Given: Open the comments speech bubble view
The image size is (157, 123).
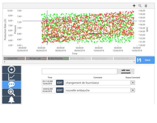Looking at the screenshot, I should 12,85.
